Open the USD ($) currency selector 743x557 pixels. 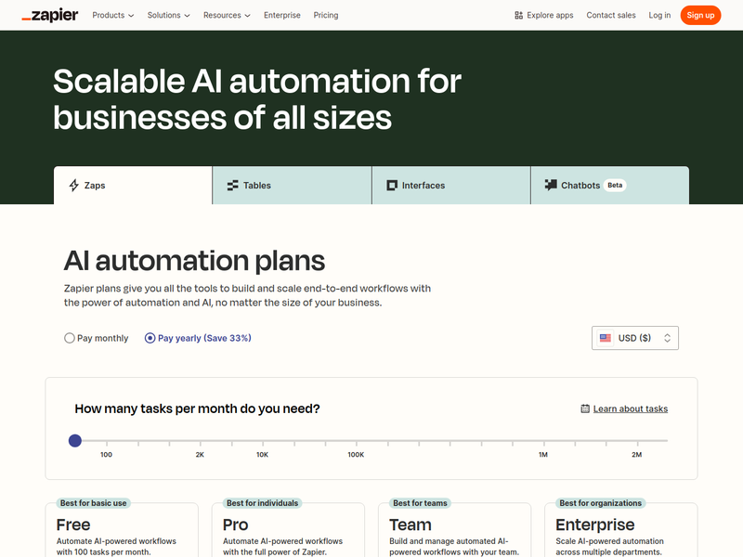coord(635,338)
